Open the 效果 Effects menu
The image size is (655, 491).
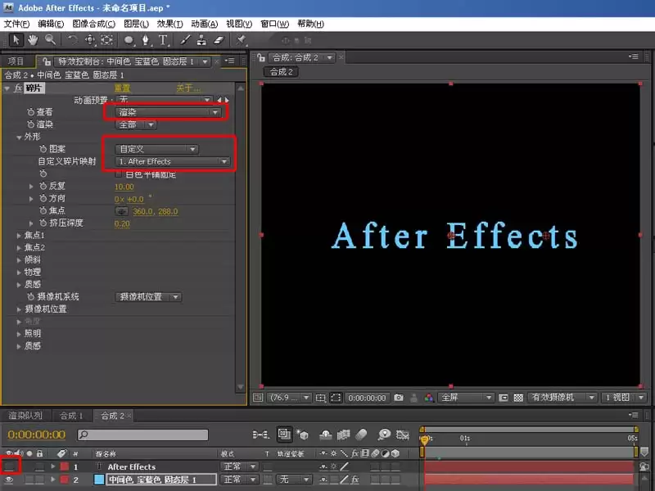169,24
